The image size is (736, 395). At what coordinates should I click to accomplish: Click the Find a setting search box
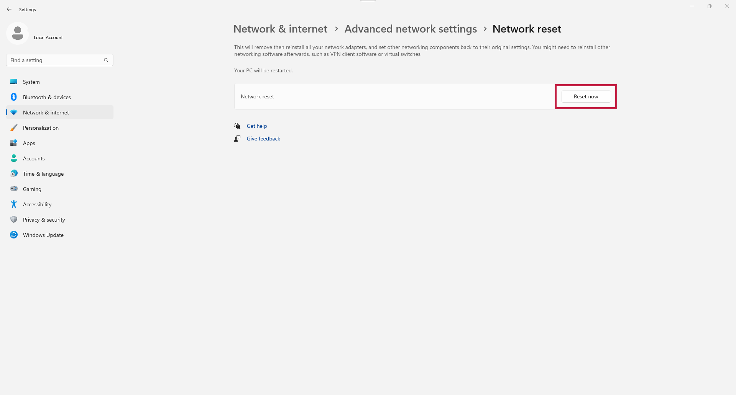tap(60, 60)
